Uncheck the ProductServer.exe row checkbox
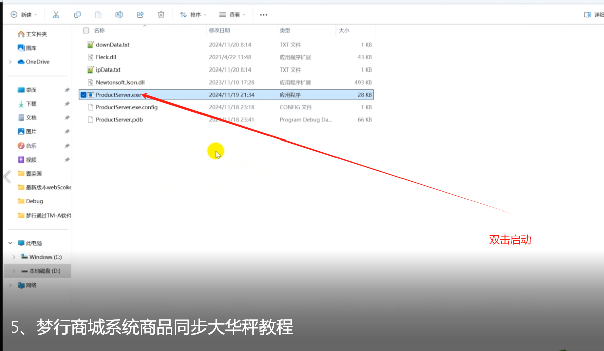 tap(83, 95)
